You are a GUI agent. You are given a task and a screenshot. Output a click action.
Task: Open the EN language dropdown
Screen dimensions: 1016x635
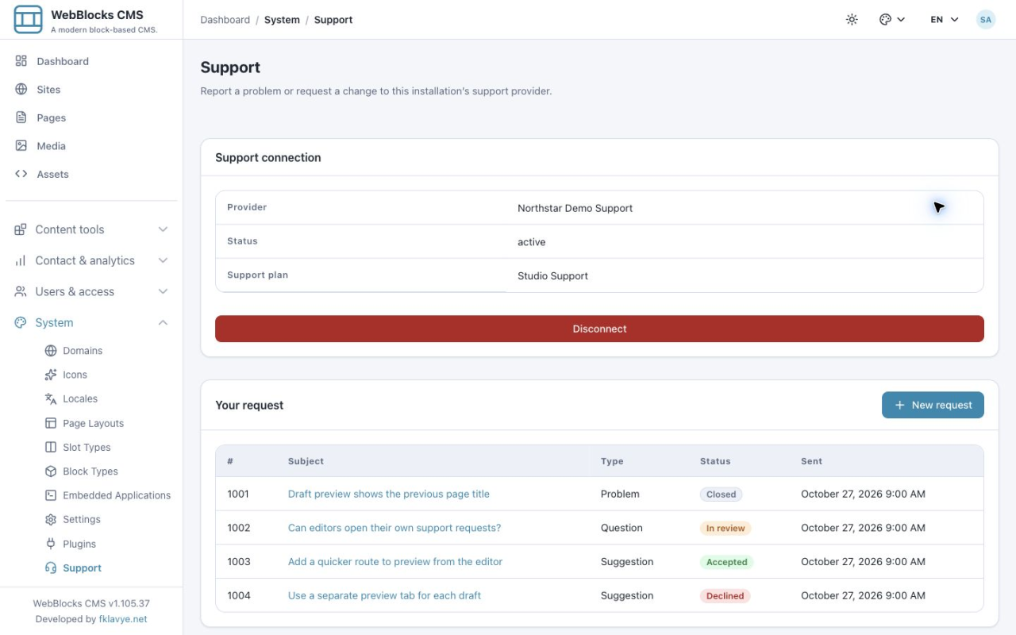point(945,20)
